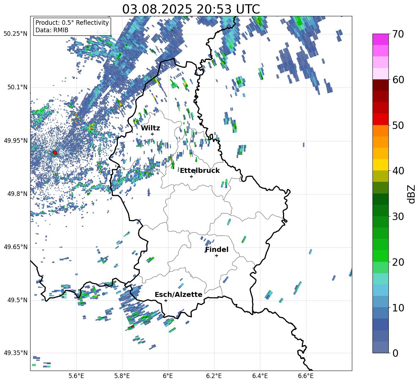The width and height of the screenshot is (420, 383).
Task: Click the 40 tick on the colorbar
Action: (398, 171)
